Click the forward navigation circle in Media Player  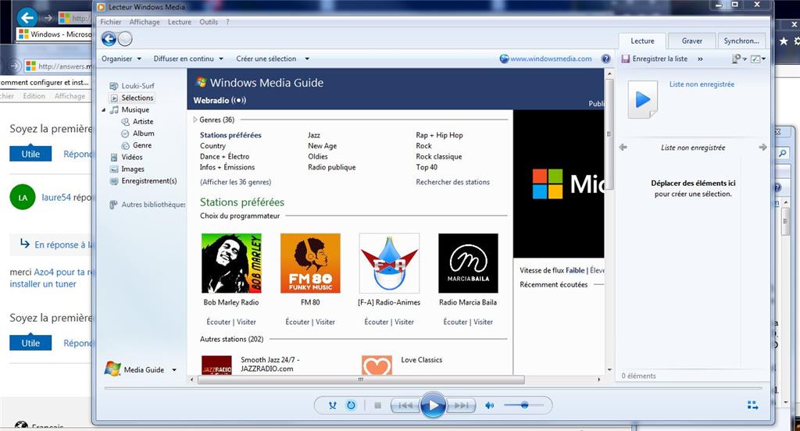click(125, 39)
